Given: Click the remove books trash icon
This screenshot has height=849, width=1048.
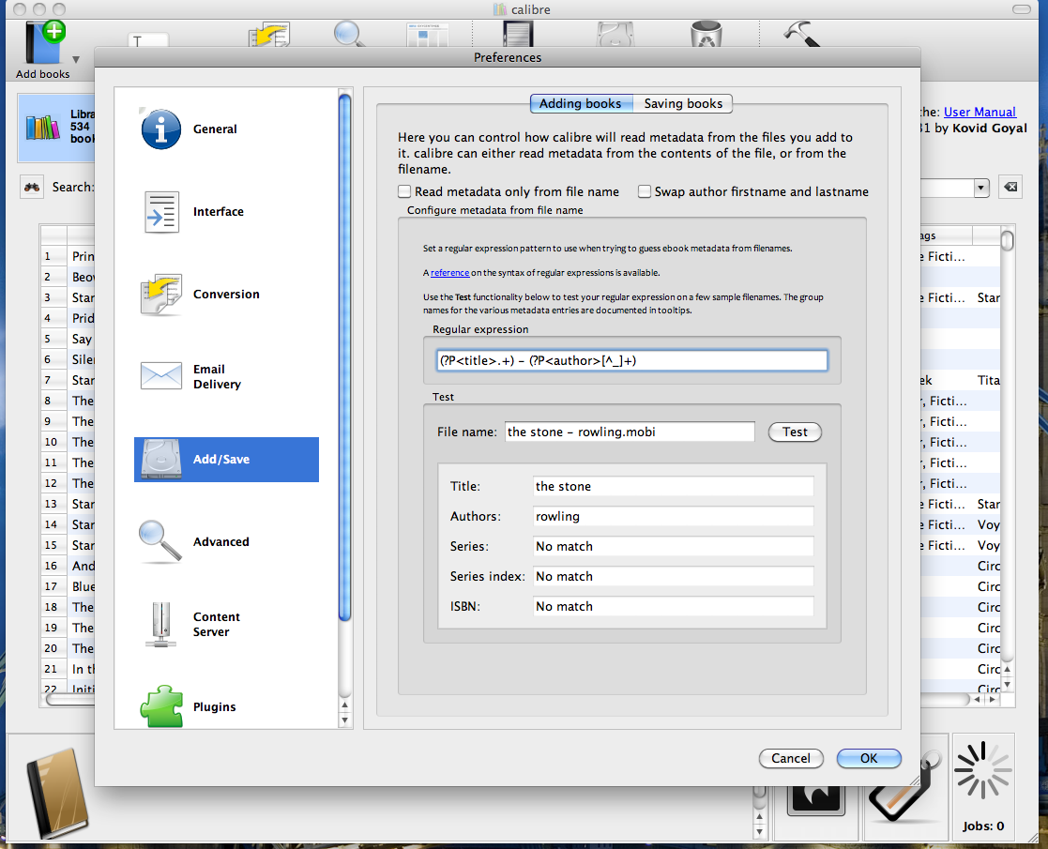Looking at the screenshot, I should [706, 34].
